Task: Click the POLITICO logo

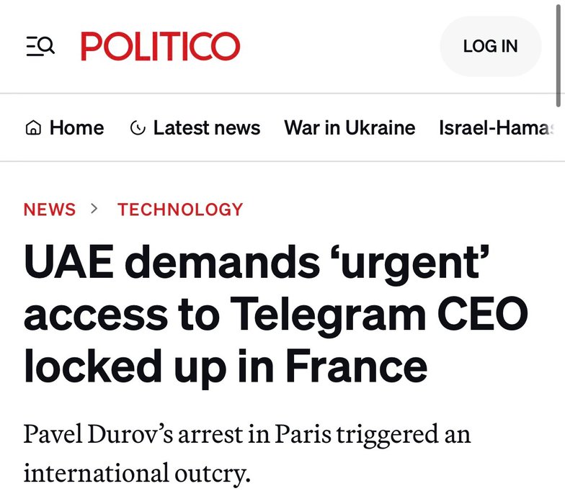Action: click(160, 47)
